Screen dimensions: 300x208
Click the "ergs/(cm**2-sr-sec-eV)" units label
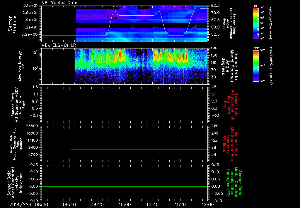pos(271,66)
